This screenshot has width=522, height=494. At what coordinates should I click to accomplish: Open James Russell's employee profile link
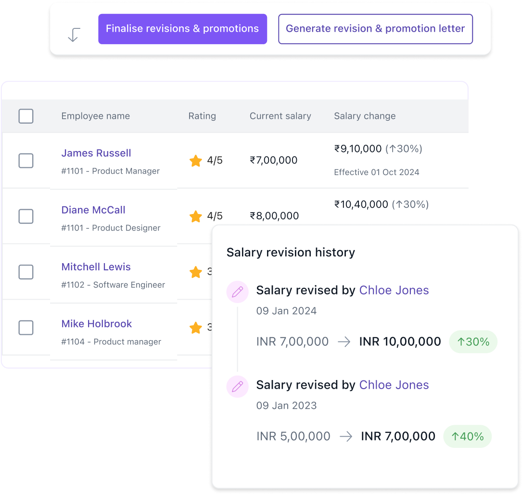pos(96,153)
